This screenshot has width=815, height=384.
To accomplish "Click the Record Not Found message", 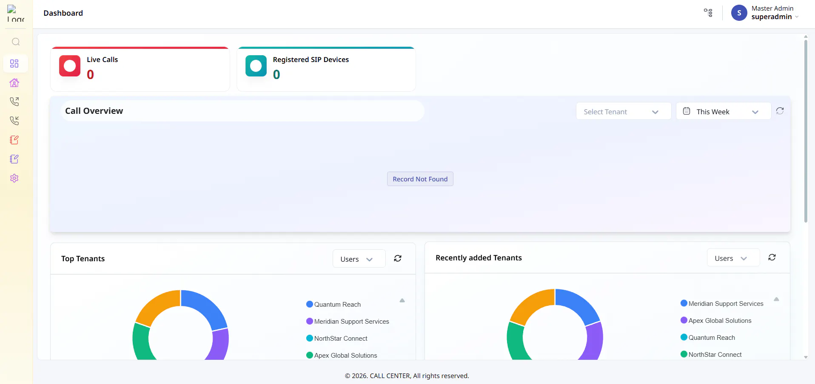I will pyautogui.click(x=420, y=179).
